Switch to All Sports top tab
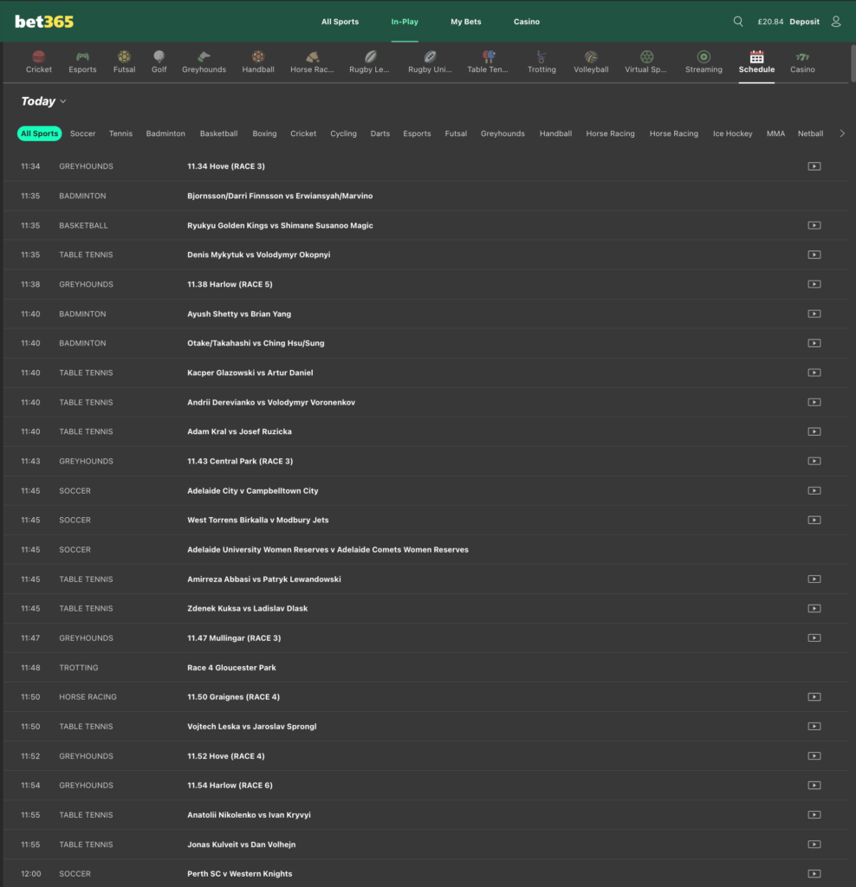The width and height of the screenshot is (856, 887). [340, 22]
